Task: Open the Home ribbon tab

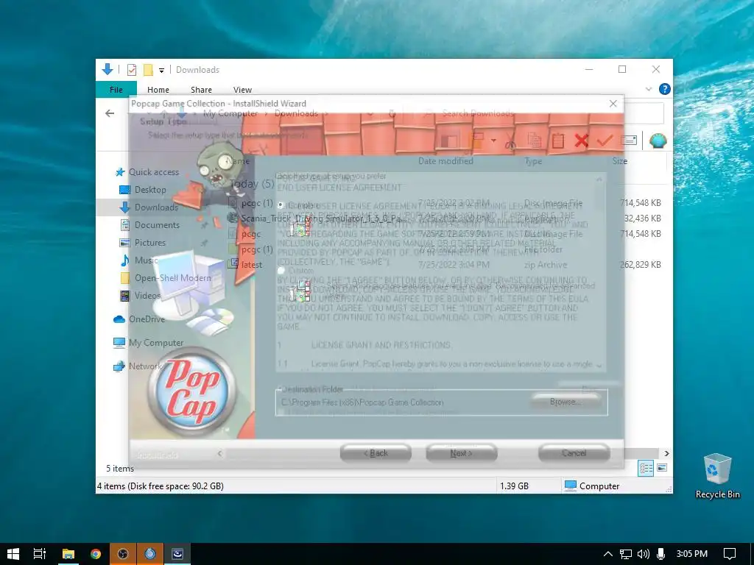Action: pos(158,90)
